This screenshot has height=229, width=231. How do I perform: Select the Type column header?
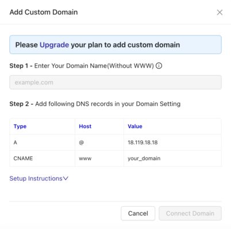pos(20,127)
